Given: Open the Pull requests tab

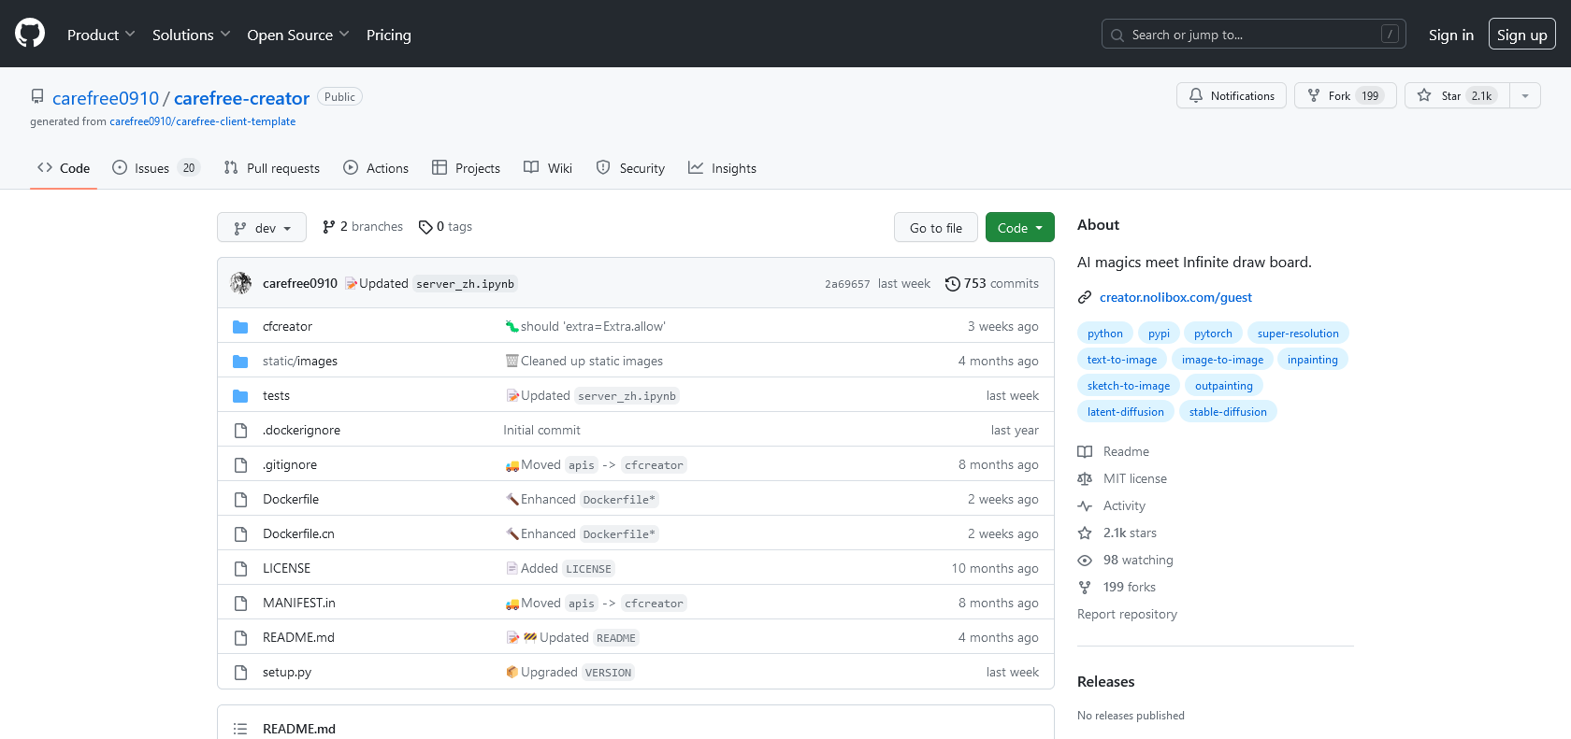Looking at the screenshot, I should [272, 168].
